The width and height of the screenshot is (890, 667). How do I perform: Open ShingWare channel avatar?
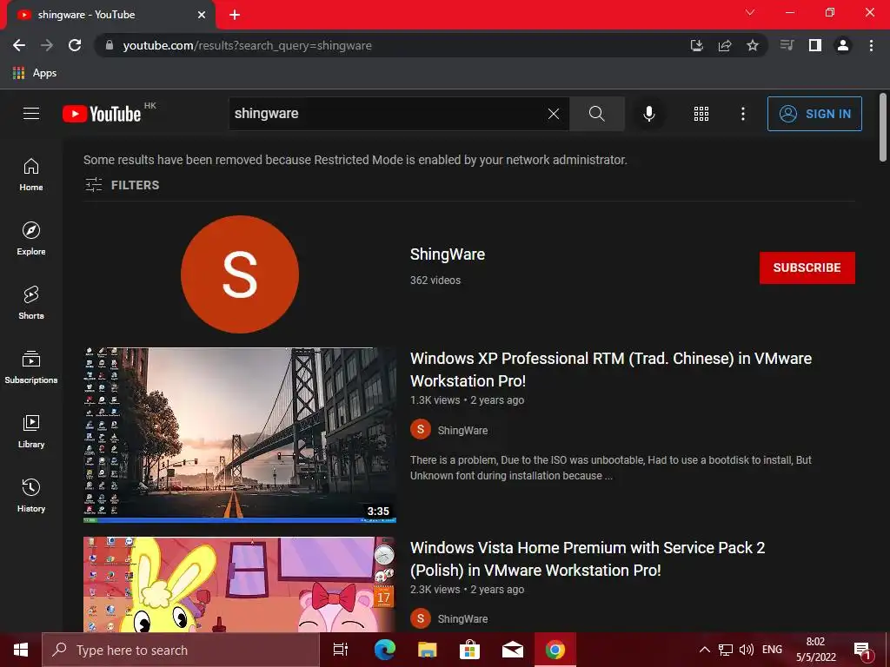240,274
